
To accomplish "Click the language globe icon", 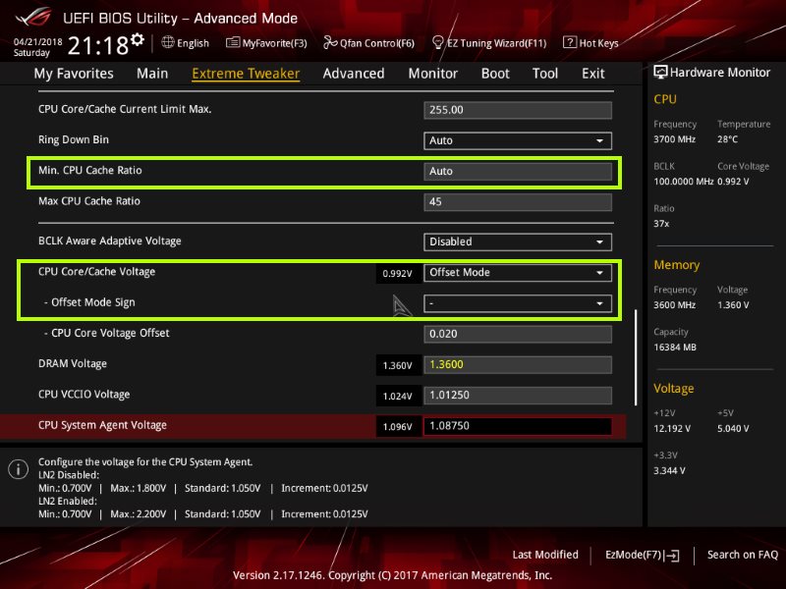I will (168, 42).
